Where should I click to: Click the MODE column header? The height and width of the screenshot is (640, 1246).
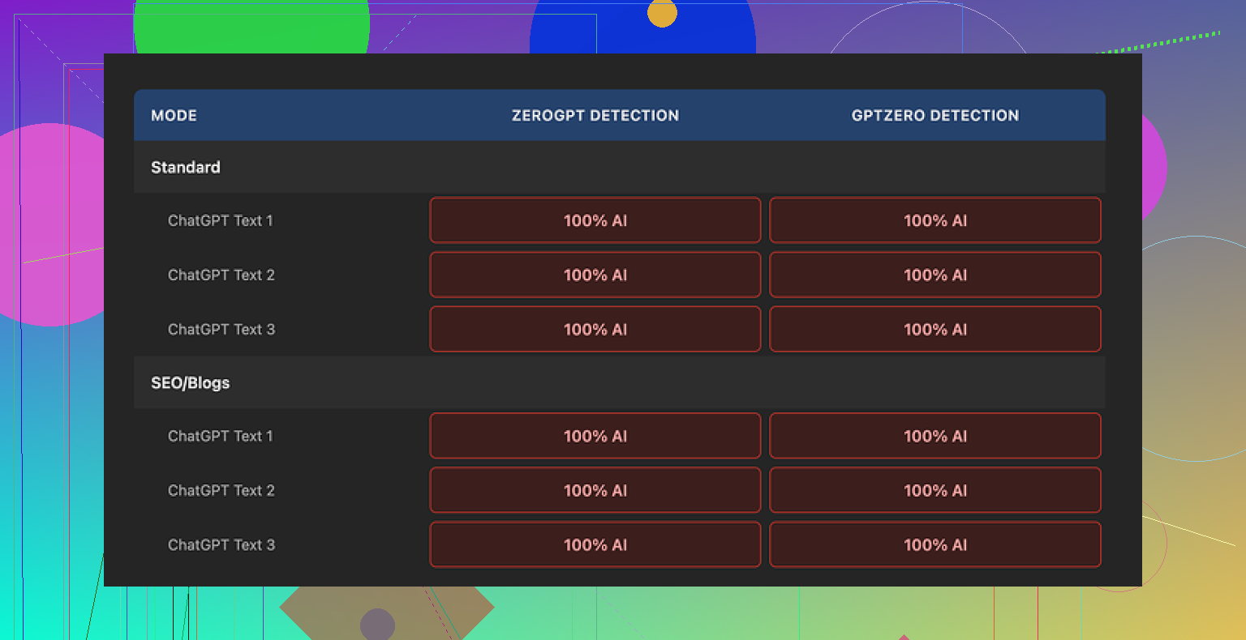174,116
